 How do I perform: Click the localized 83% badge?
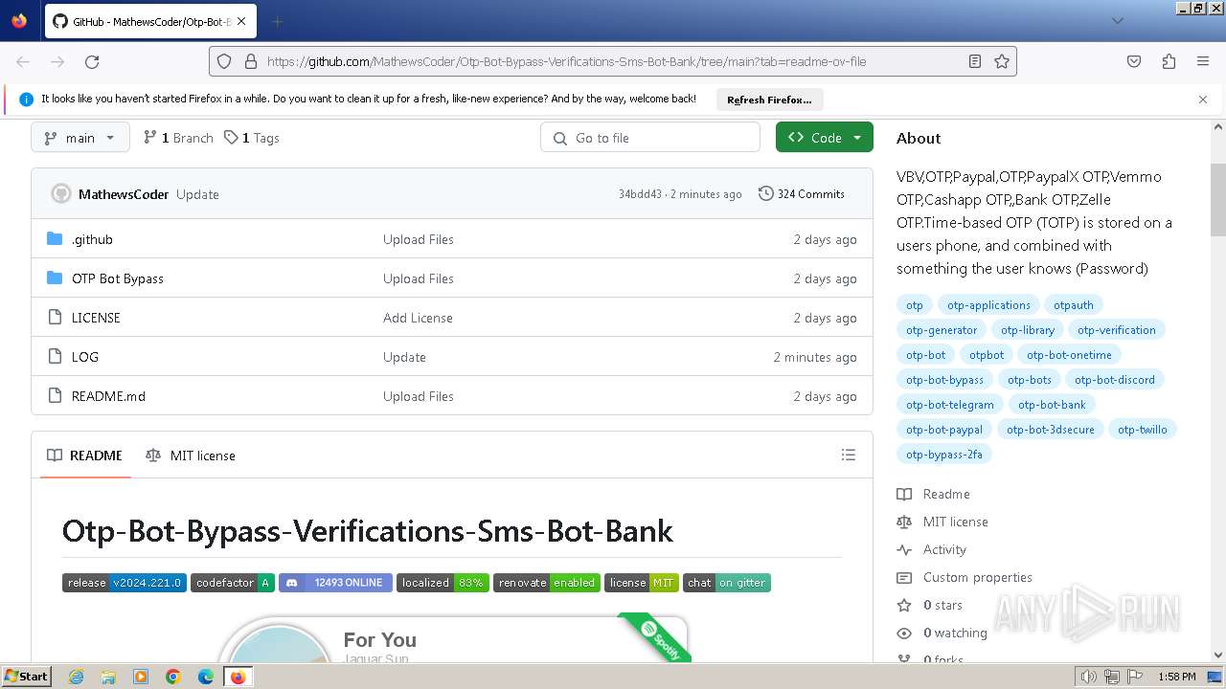(x=443, y=583)
